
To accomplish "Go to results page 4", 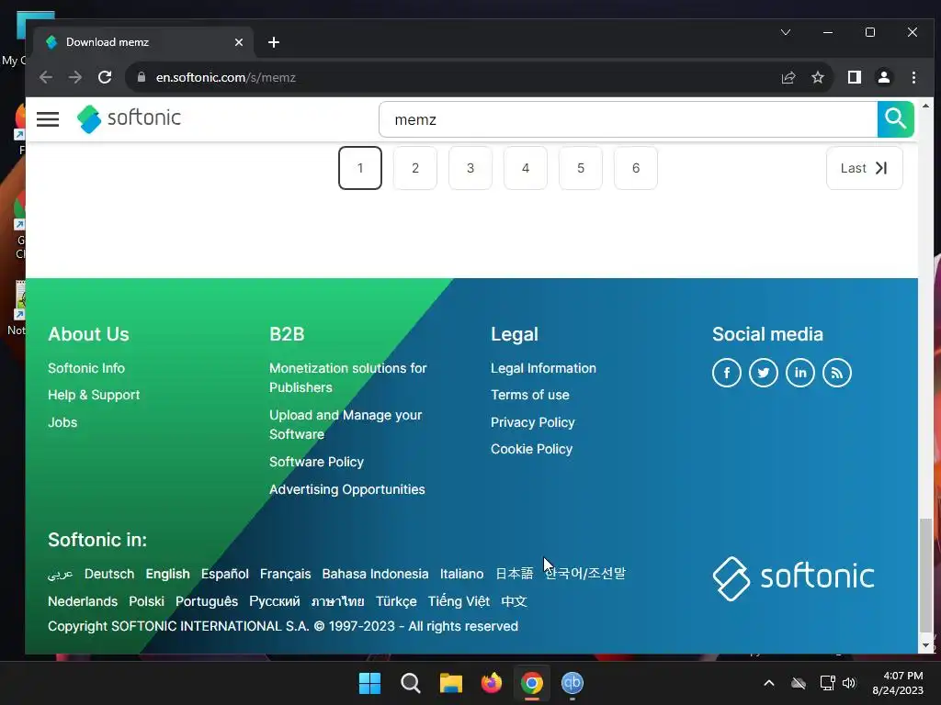I will pyautogui.click(x=526, y=168).
